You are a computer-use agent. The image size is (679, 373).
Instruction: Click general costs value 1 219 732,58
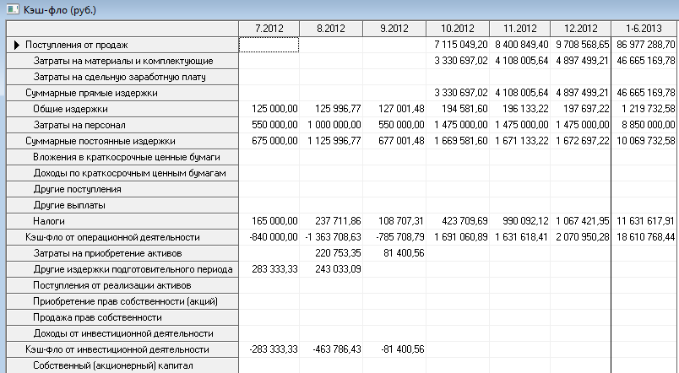tap(649, 109)
